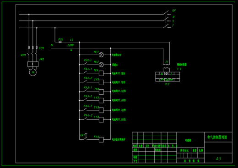Click the HL1 text label
This screenshot has height=168, width=238.
tap(96, 52)
